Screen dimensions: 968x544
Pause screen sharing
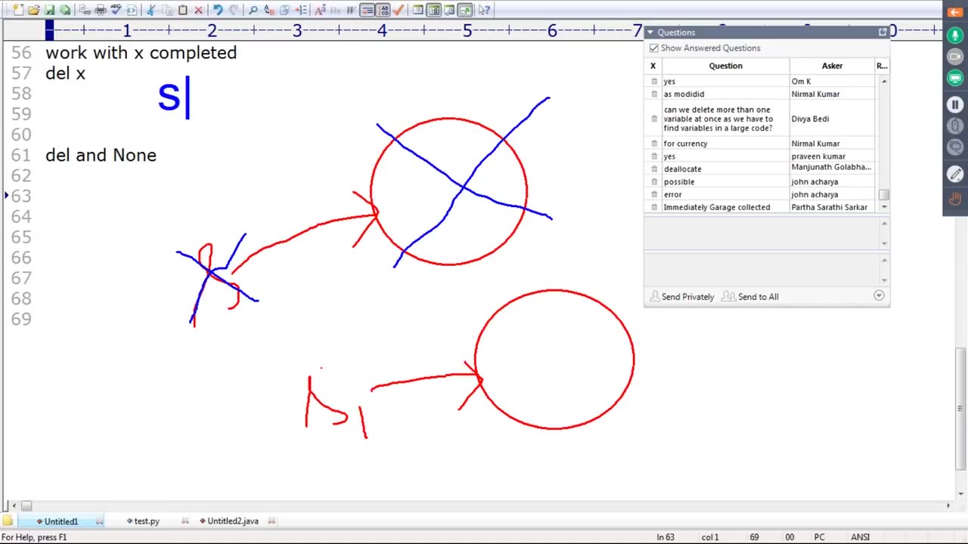point(955,104)
